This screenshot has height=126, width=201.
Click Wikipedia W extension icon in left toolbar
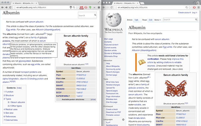(x=95, y=8)
